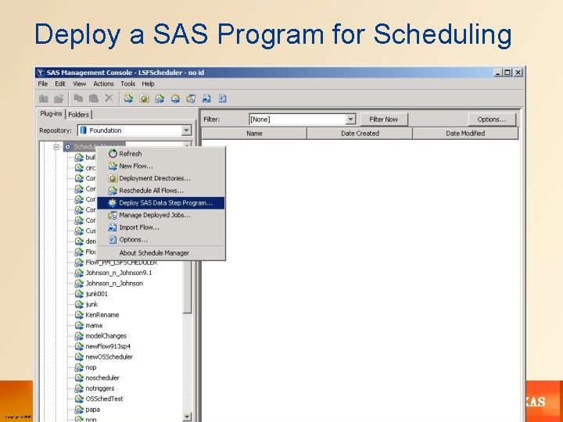The height and width of the screenshot is (422, 563).
Task: Collapse the Schedule Manager tree node
Action: tap(56, 147)
